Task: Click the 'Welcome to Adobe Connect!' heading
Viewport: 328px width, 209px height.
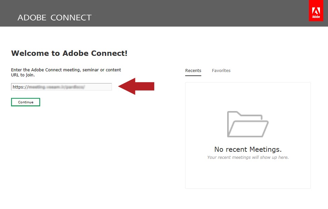Action: tap(69, 53)
